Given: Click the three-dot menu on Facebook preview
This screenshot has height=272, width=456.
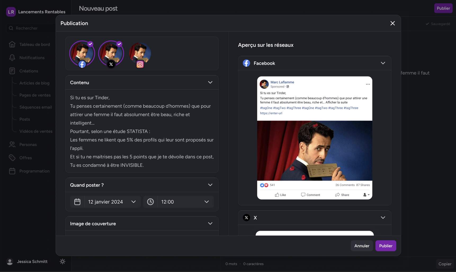Looking at the screenshot, I should pos(368,84).
